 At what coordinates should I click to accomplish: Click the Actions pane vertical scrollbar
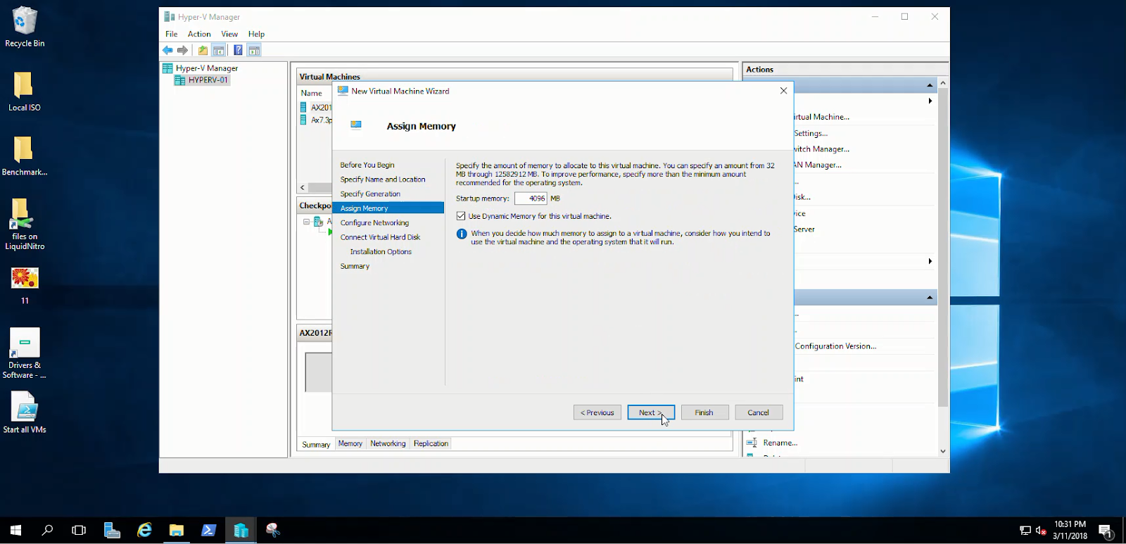pos(943,246)
